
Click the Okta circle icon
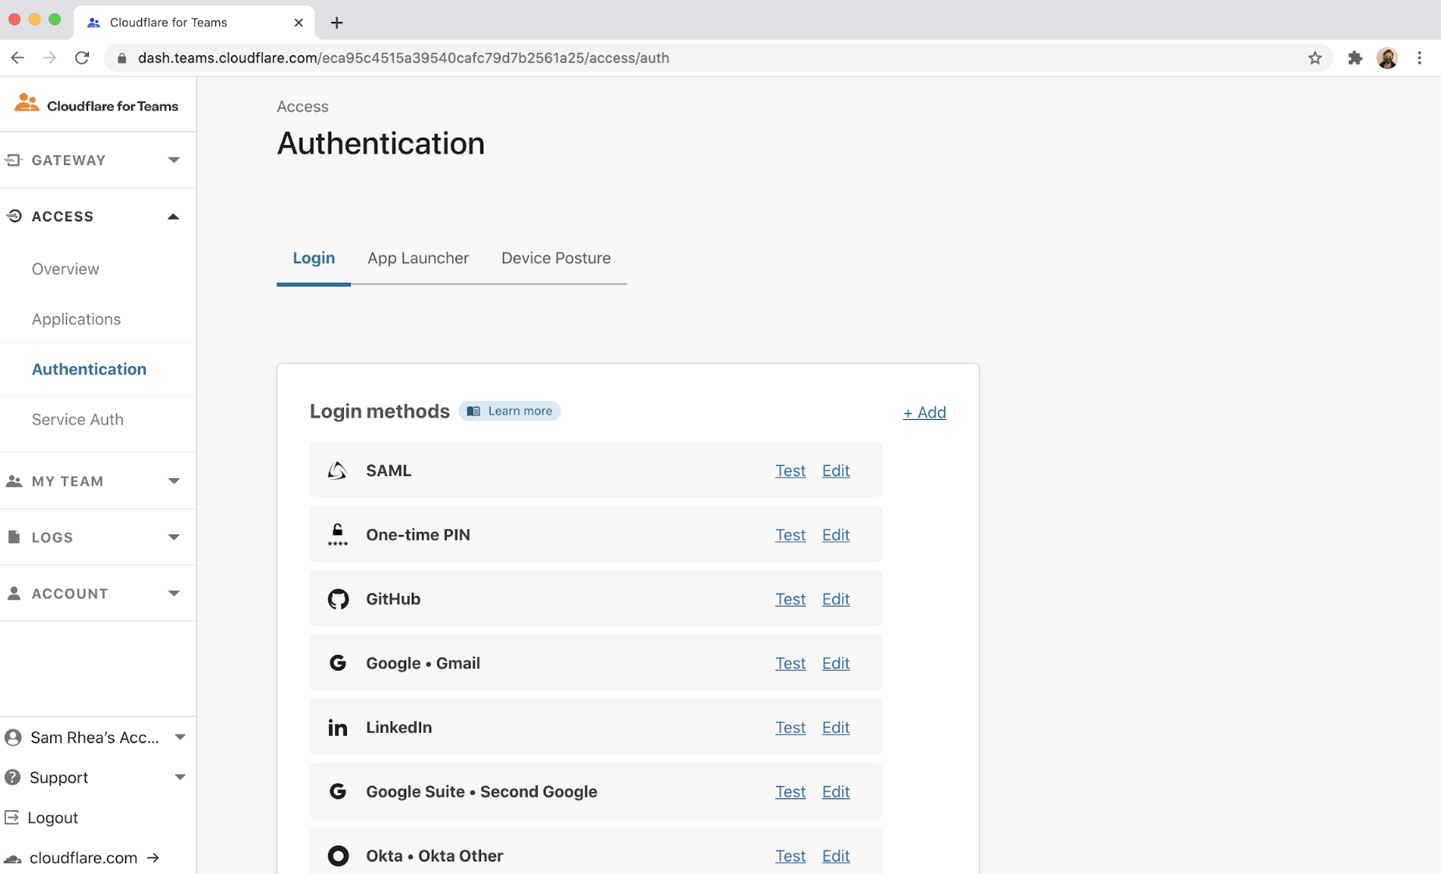coord(338,855)
